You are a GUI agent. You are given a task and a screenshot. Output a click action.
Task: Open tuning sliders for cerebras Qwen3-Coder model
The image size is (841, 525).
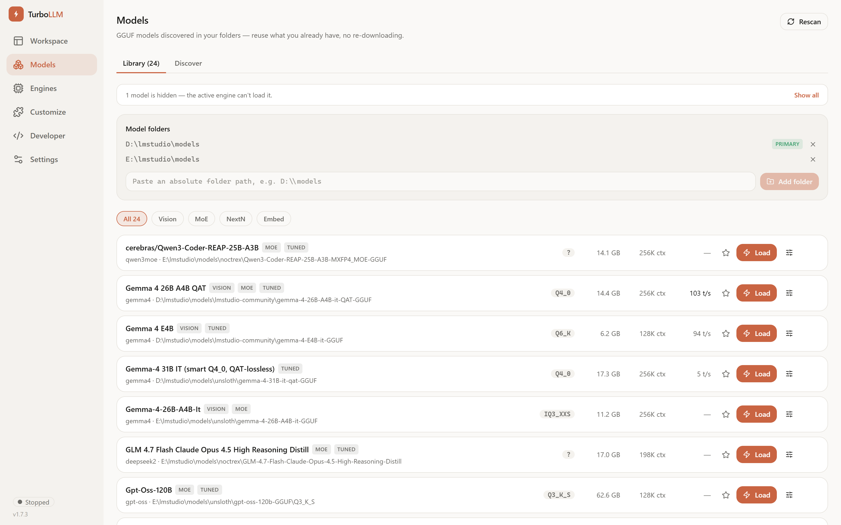789,253
